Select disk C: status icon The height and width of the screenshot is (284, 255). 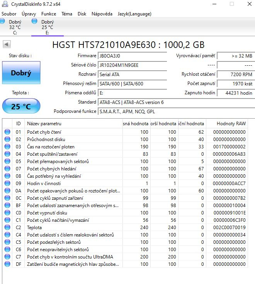tap(3, 22)
